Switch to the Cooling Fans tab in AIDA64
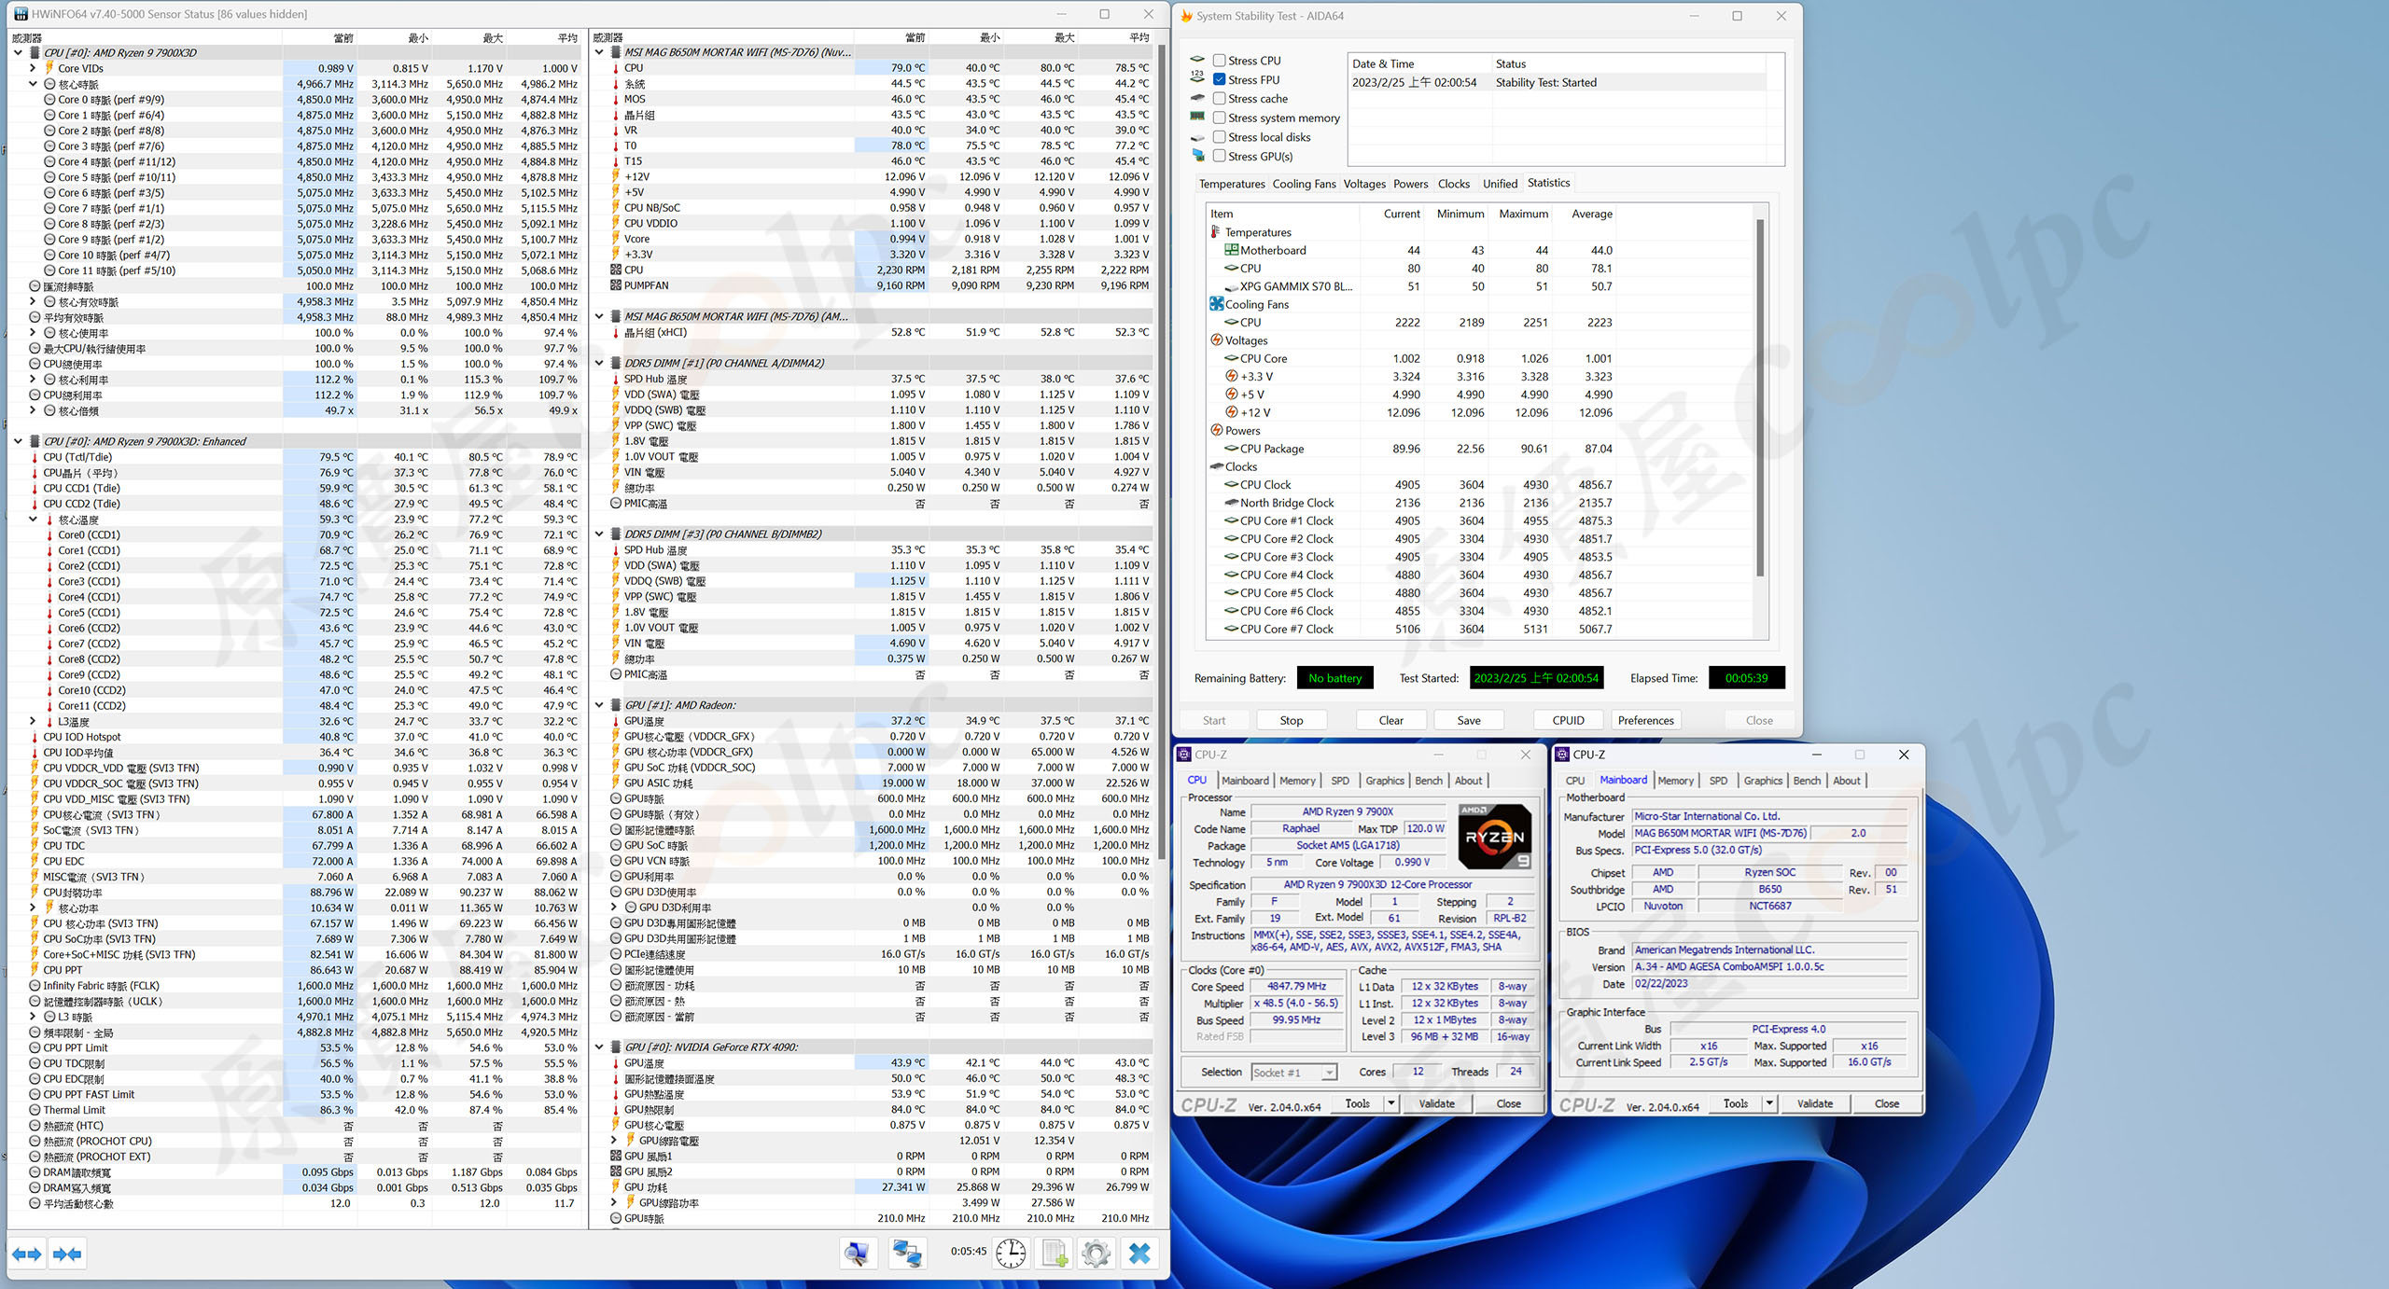The height and width of the screenshot is (1289, 2389). coord(1304,184)
